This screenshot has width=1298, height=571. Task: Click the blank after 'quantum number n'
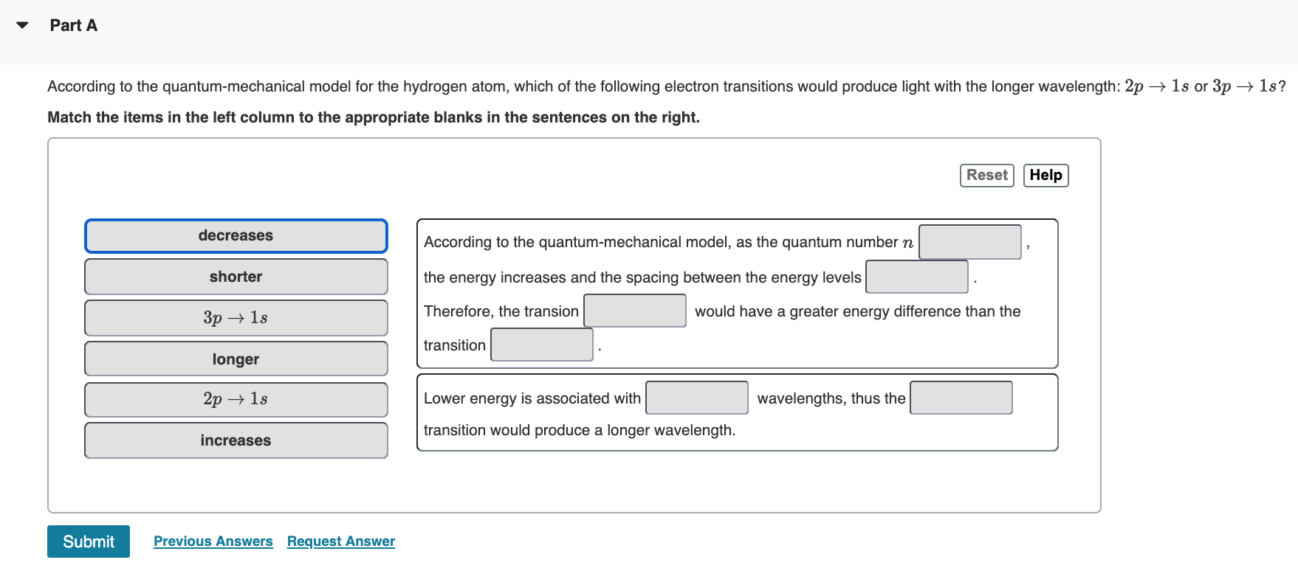click(970, 242)
